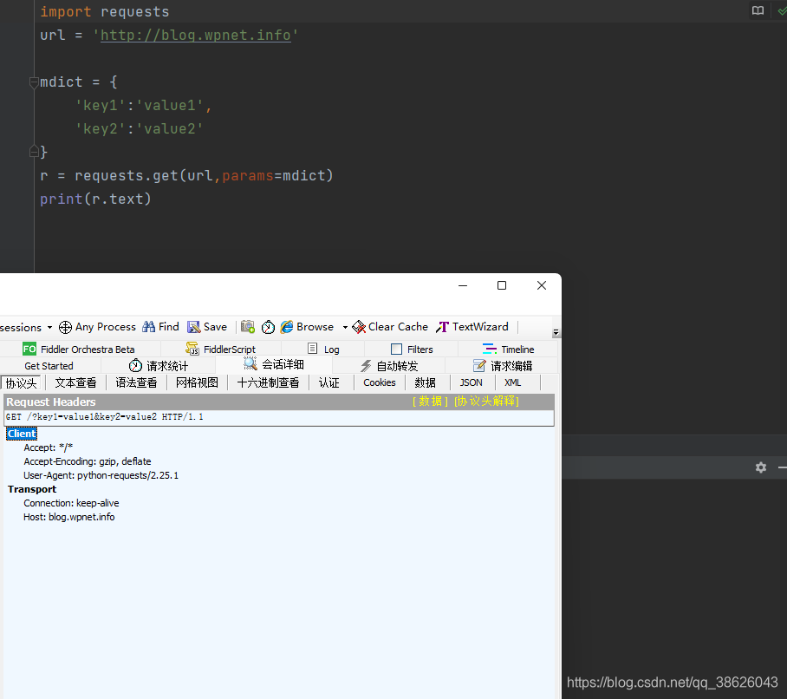Select the Client header group
Viewport: 787px width, 699px height.
[22, 434]
